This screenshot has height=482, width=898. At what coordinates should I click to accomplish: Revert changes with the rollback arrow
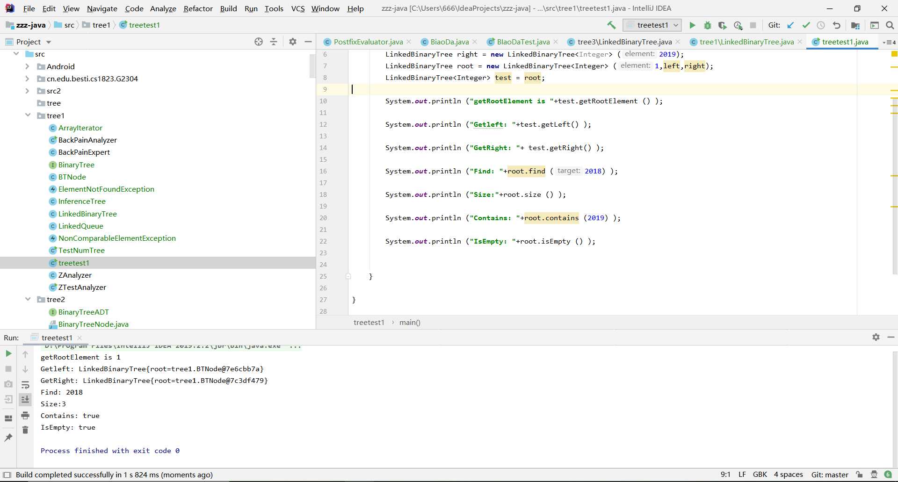(x=836, y=25)
